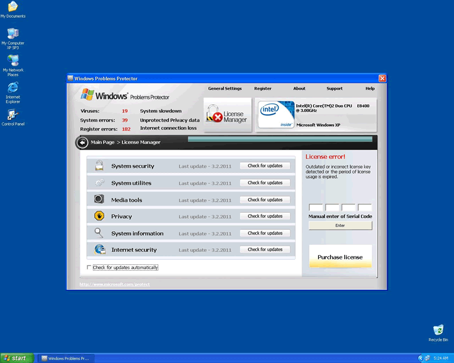Screen dimensions: 454x363
Task: Open the Support menu item
Action: (x=334, y=89)
